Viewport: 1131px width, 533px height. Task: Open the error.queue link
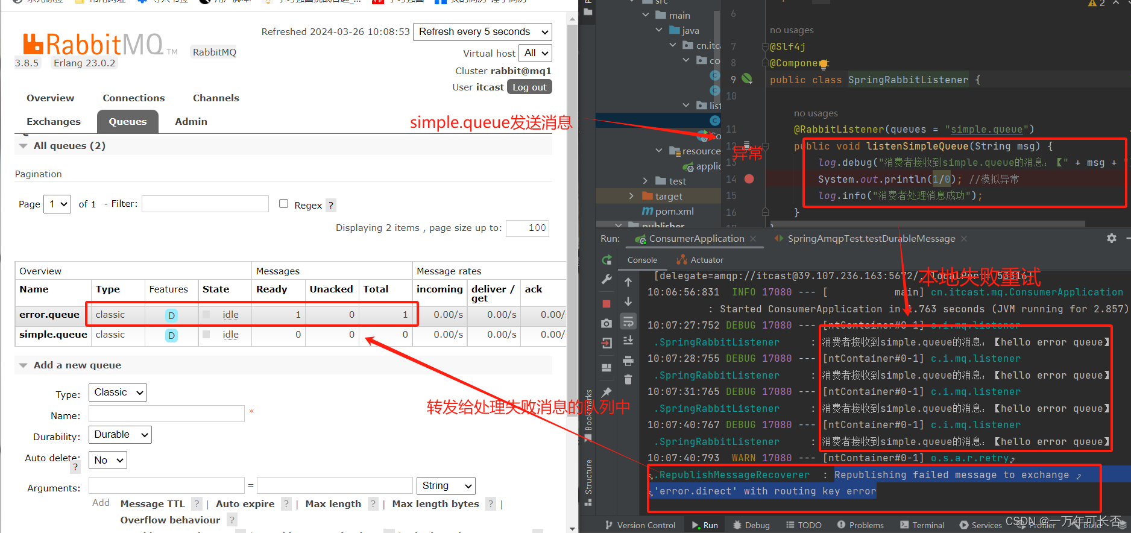click(x=49, y=314)
